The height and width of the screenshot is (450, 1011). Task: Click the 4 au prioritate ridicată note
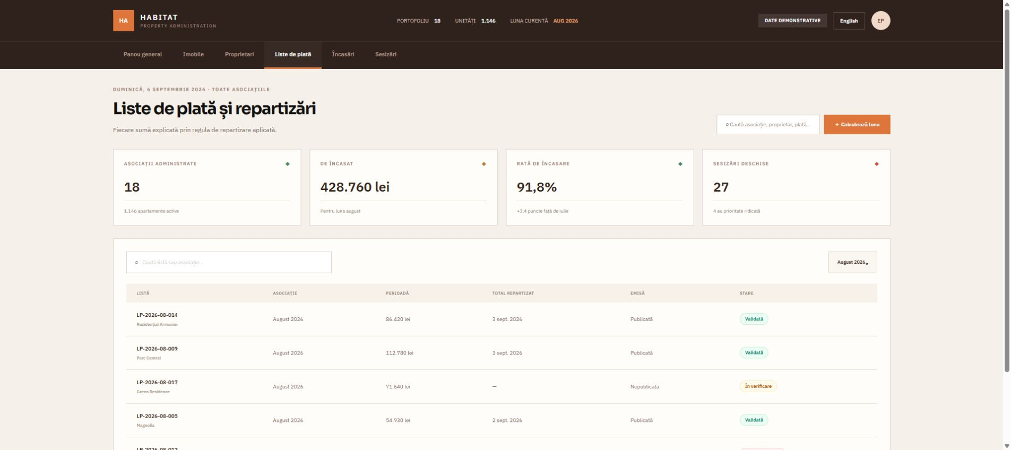pos(737,211)
